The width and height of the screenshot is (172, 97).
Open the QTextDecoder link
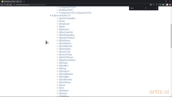coord(65,79)
